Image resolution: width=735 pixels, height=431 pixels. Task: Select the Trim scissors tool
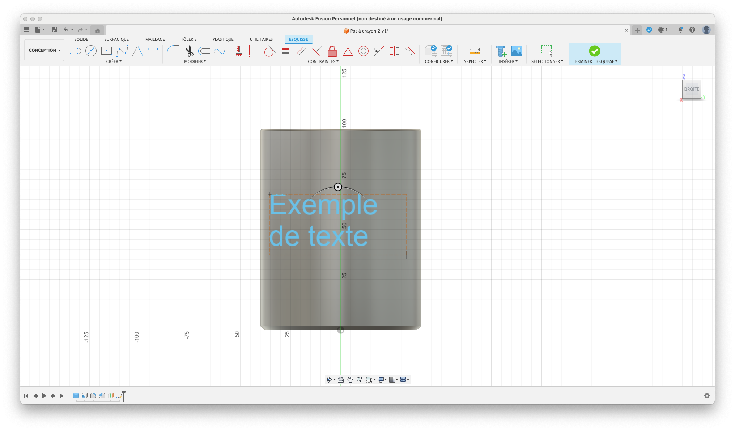(x=189, y=51)
